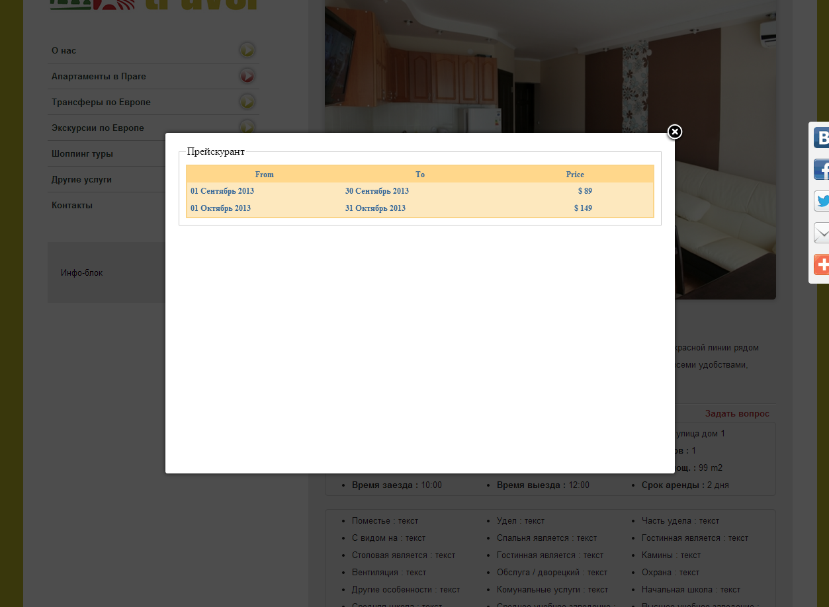
Task: Click the To column header
Action: [x=420, y=175]
